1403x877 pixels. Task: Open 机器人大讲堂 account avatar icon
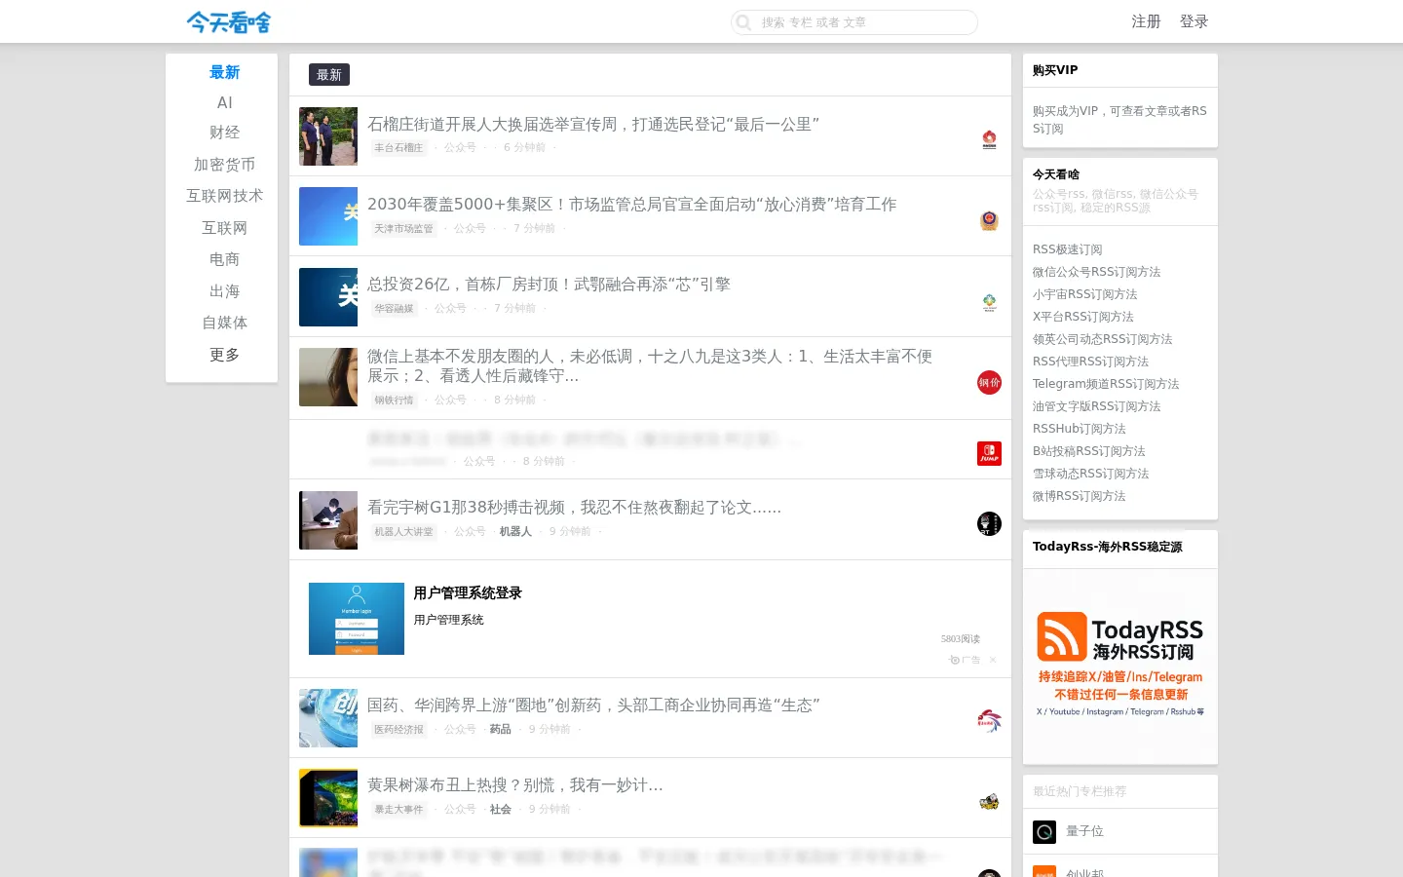tap(989, 524)
